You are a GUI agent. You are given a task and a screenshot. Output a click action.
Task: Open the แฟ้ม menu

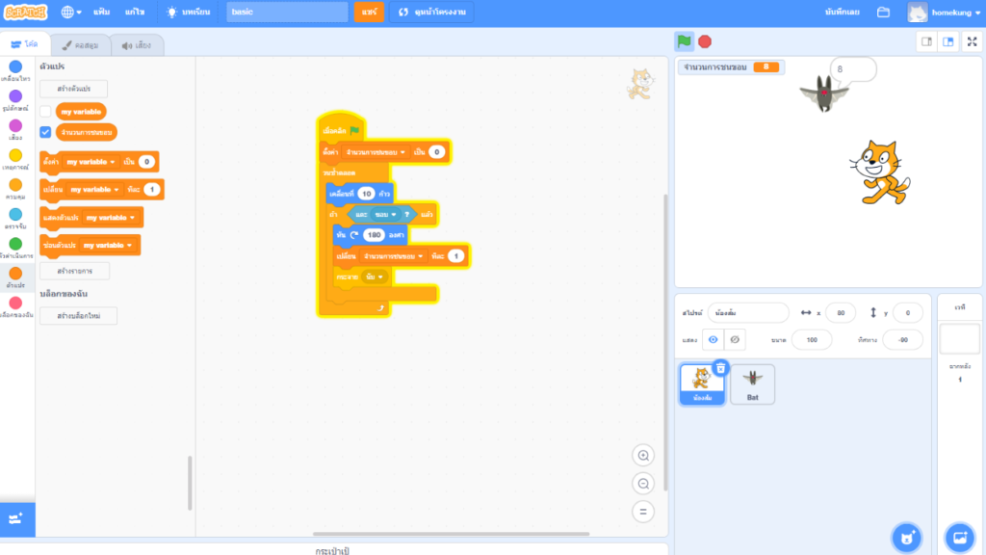coord(101,13)
